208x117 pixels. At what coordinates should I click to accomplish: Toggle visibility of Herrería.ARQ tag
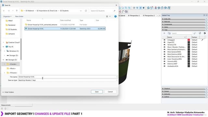tap(164, 61)
